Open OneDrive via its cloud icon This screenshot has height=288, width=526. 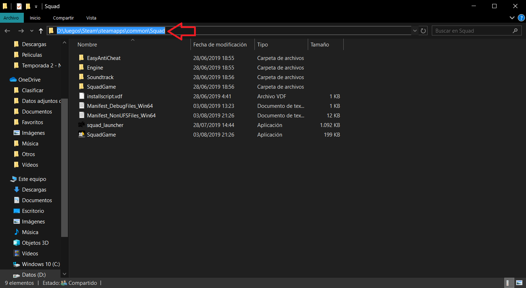(x=13, y=79)
